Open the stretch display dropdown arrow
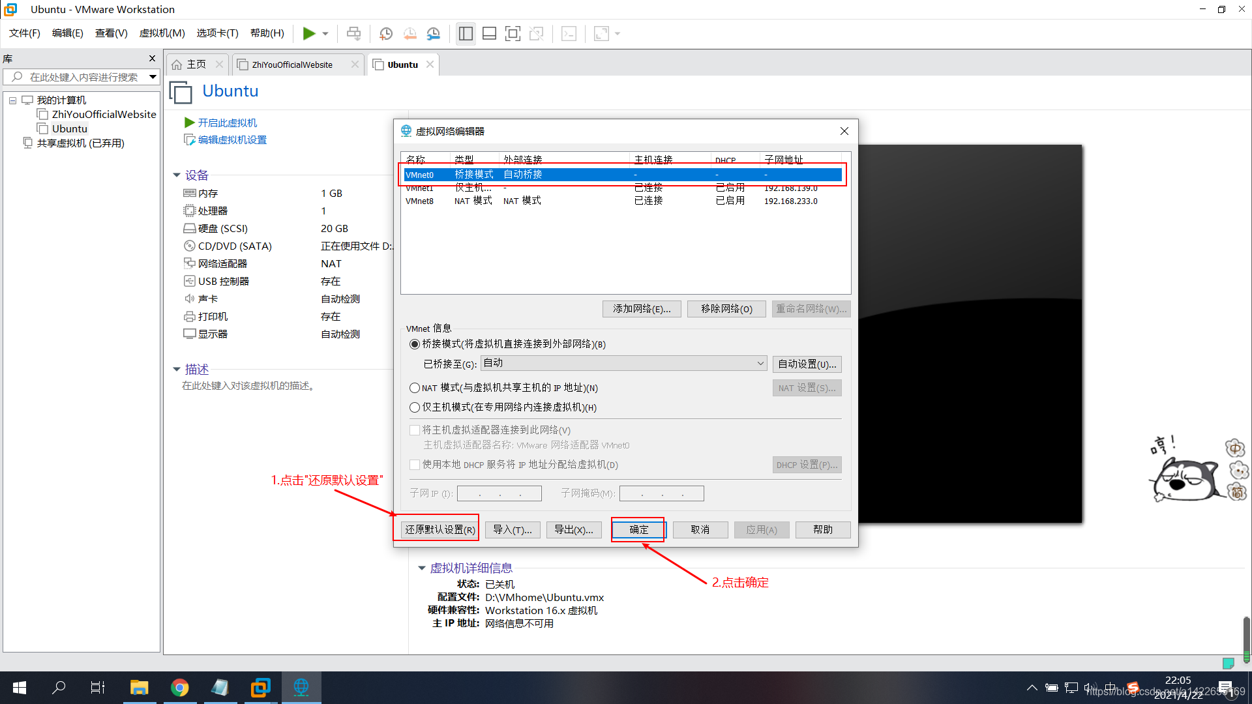 [618, 33]
